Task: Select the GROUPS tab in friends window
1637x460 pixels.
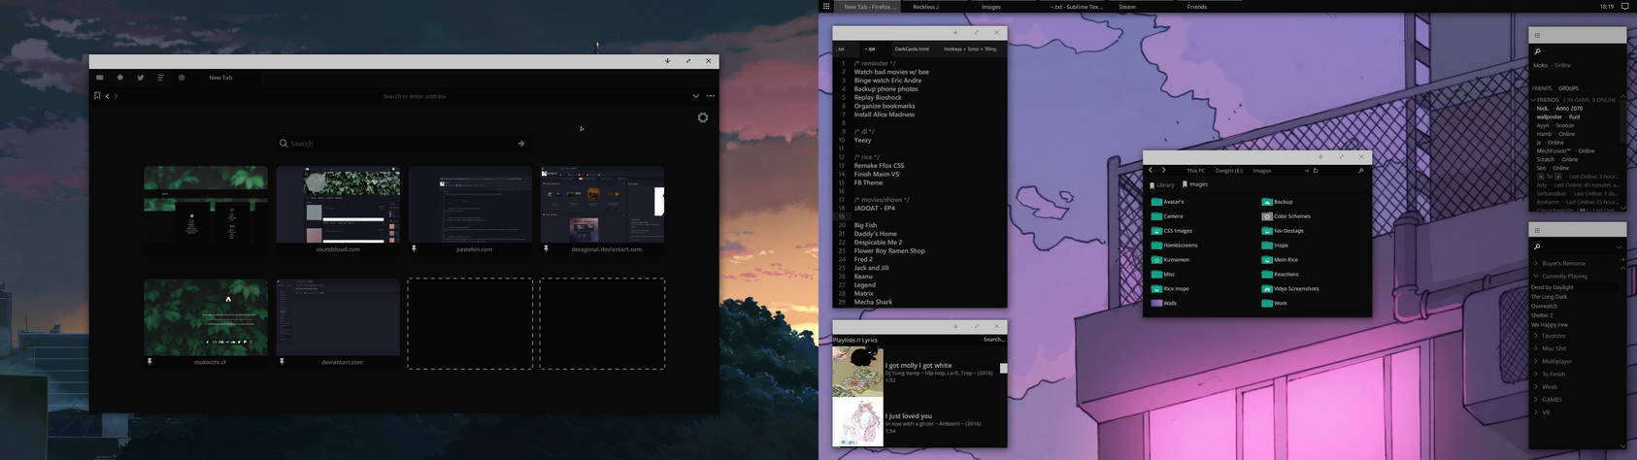Action: pos(1568,88)
